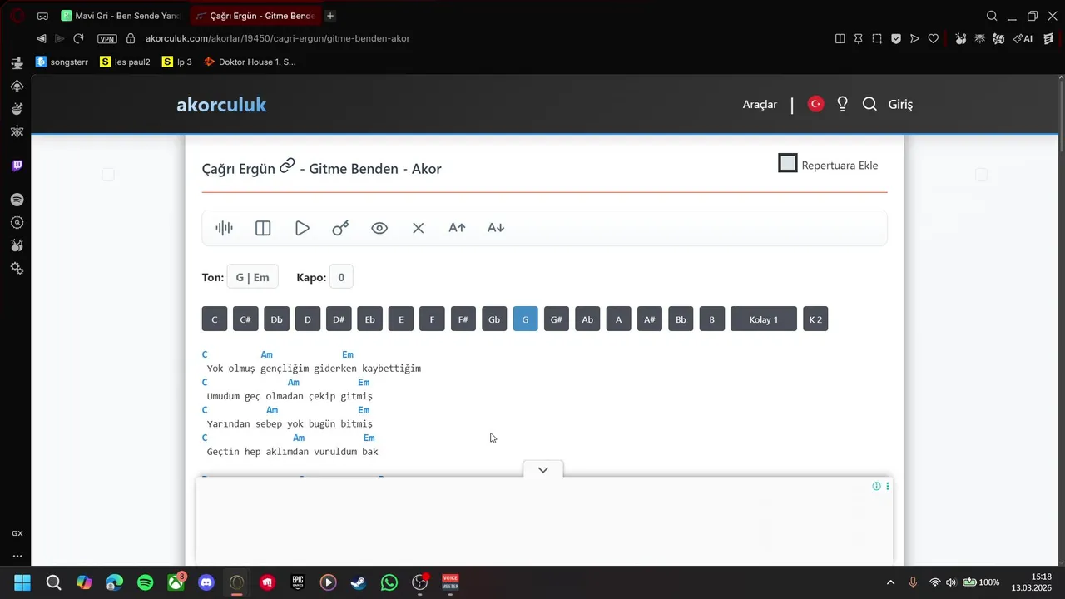Open Doktor House 1. S... bookmark
Screen dimensions: 1065x599
250,62
